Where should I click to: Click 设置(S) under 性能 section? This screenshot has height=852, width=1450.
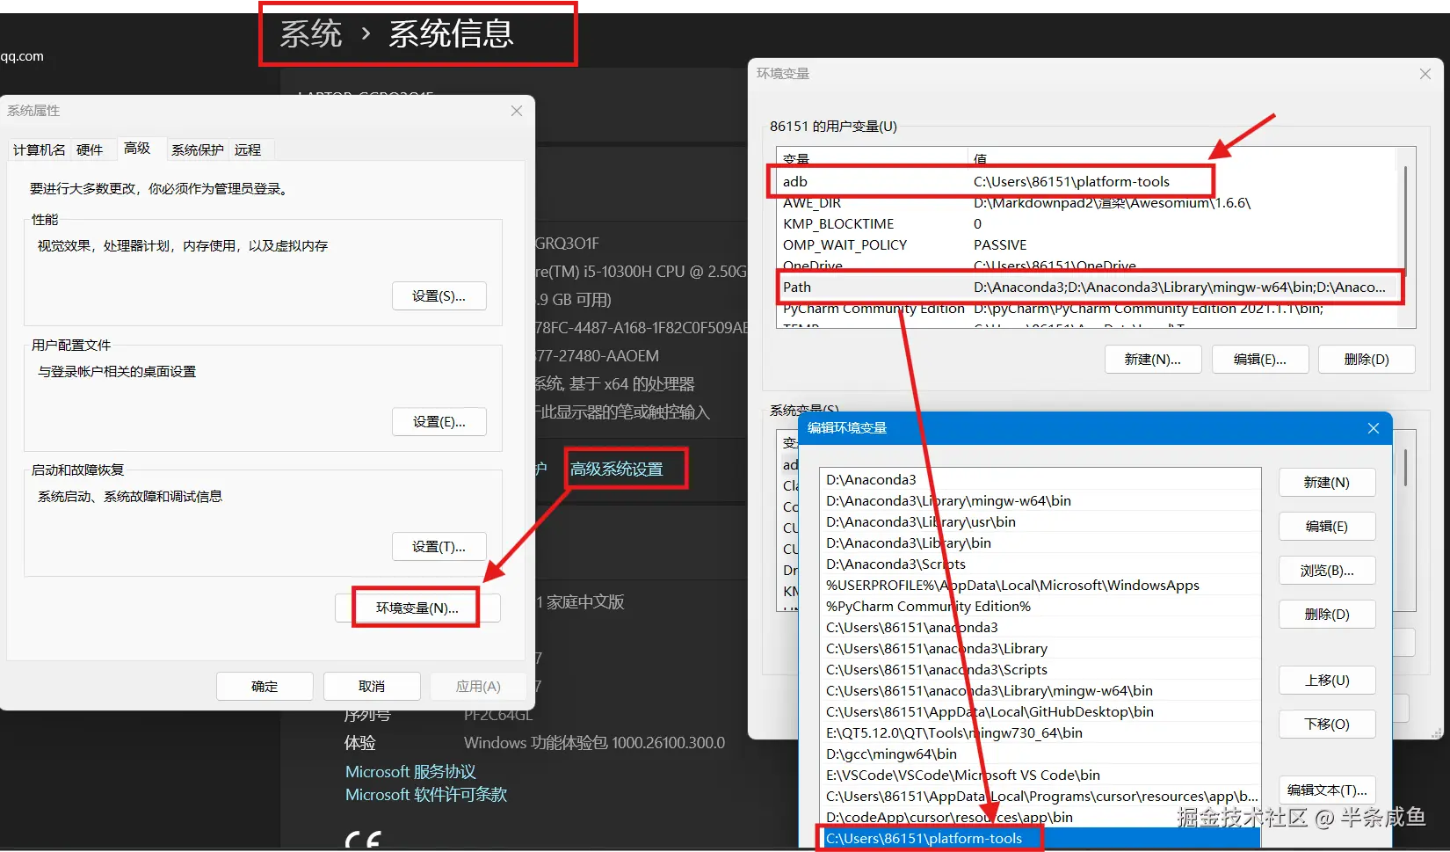point(439,295)
